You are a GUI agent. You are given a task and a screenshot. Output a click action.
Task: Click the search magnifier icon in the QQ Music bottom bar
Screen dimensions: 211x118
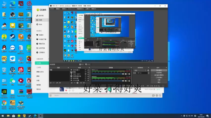(160, 95)
